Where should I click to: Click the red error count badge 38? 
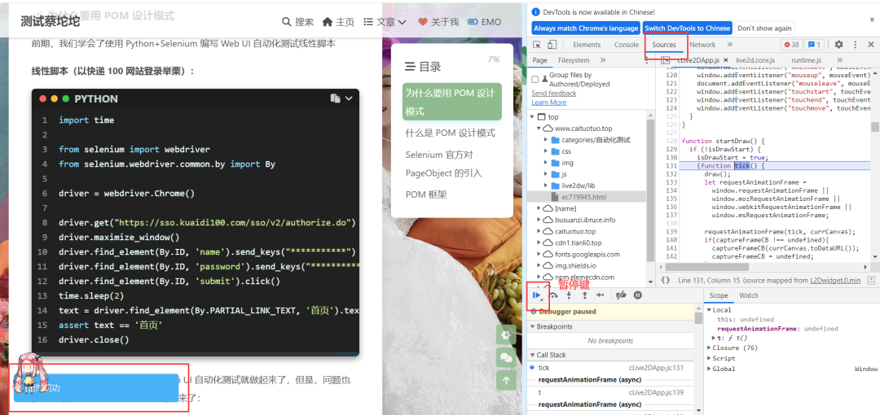pyautogui.click(x=791, y=44)
